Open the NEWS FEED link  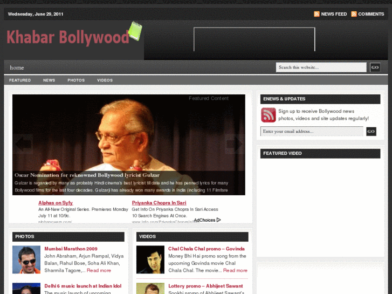334,14
